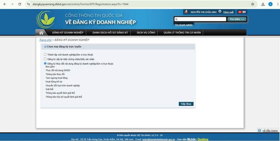Click text Thông báo quyết định giải thể

[x=60, y=93]
